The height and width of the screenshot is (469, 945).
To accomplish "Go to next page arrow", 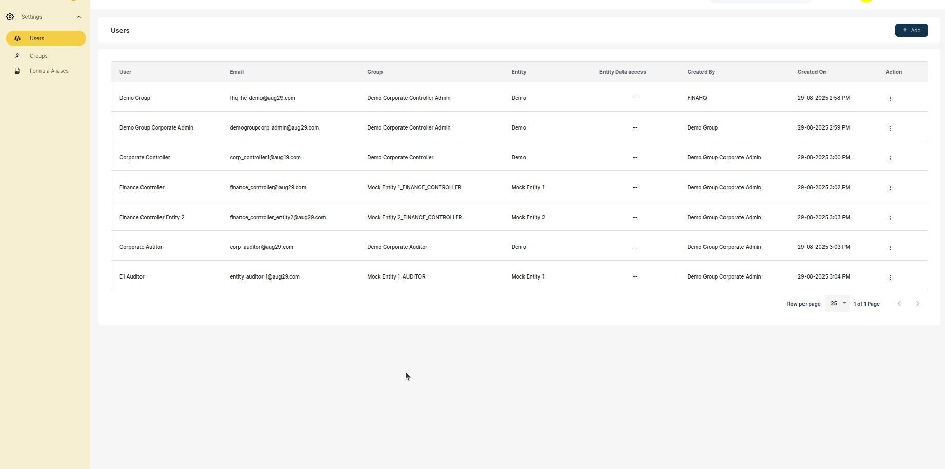I will 917,304.
